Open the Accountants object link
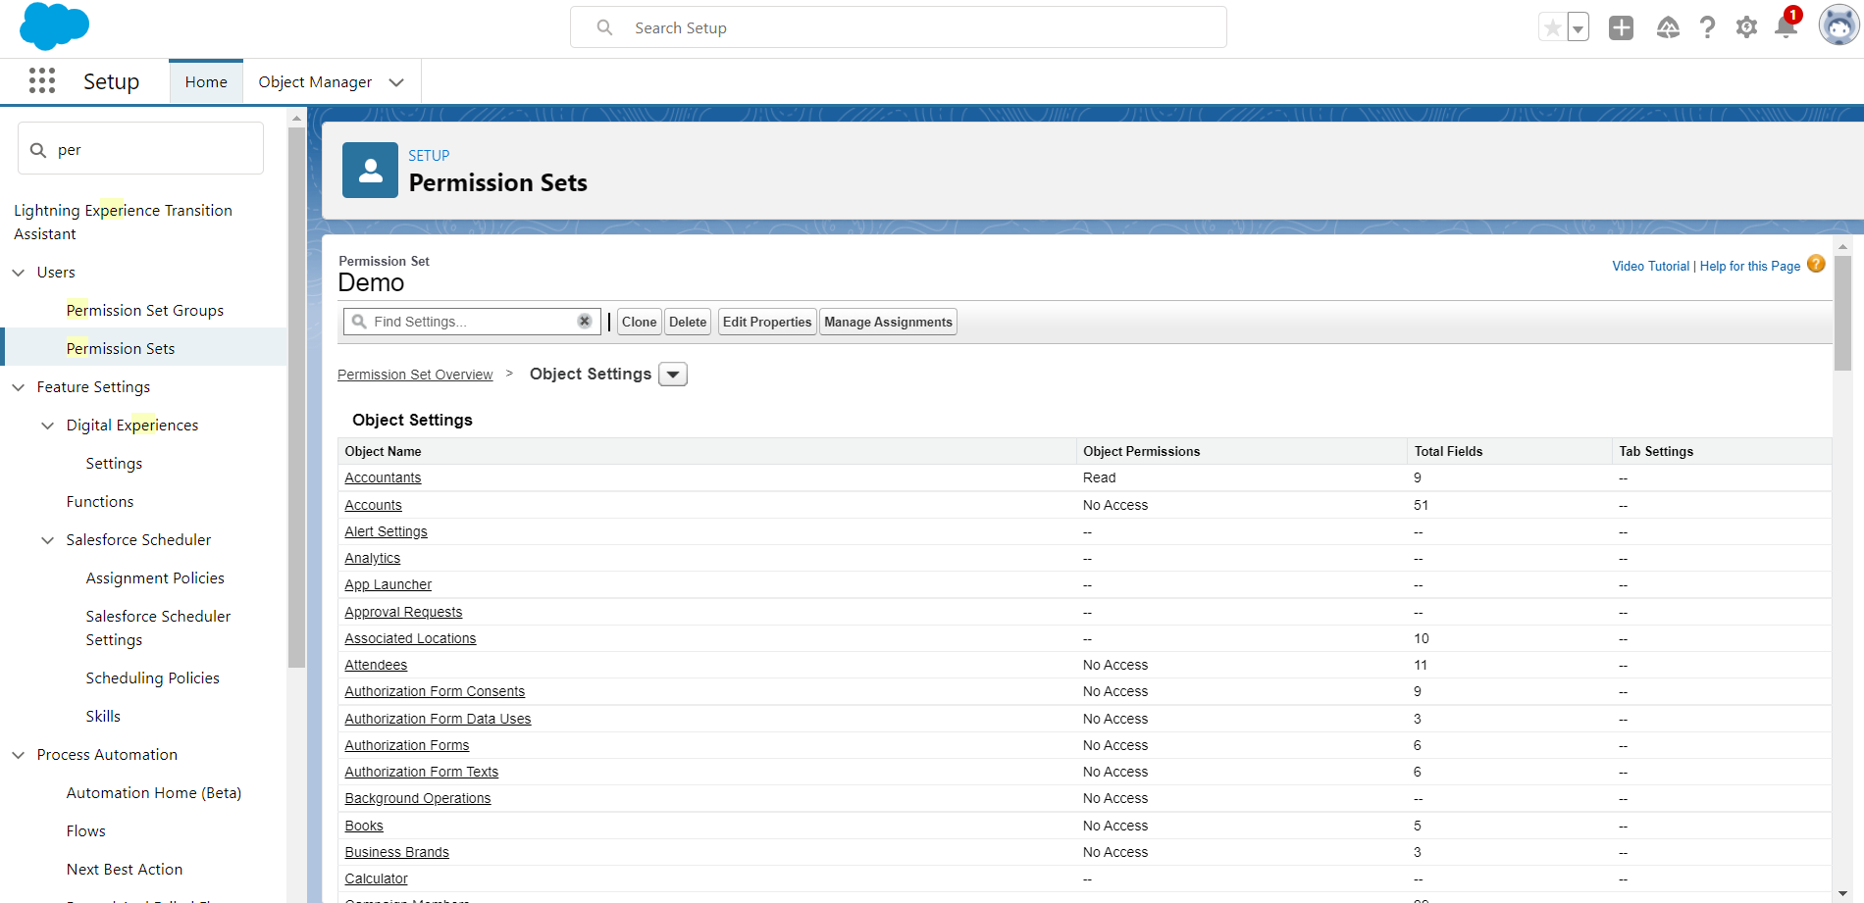 [383, 478]
